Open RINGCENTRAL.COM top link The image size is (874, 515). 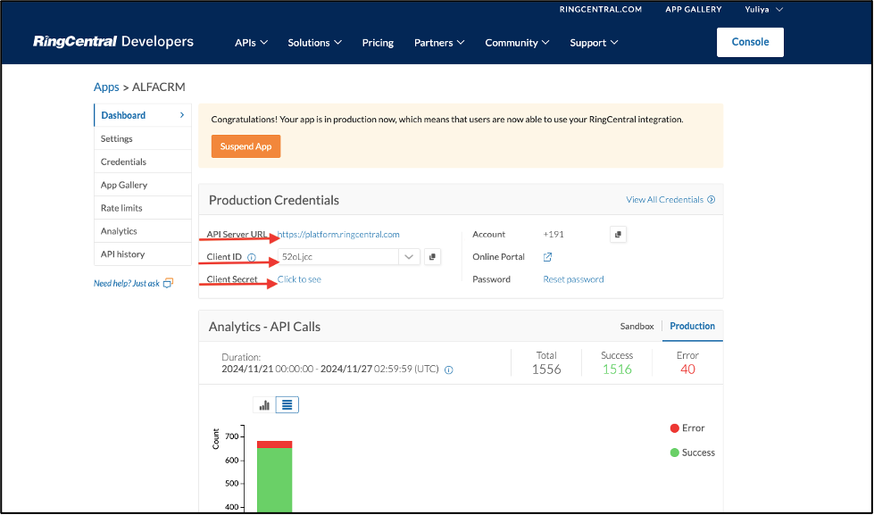coord(601,10)
